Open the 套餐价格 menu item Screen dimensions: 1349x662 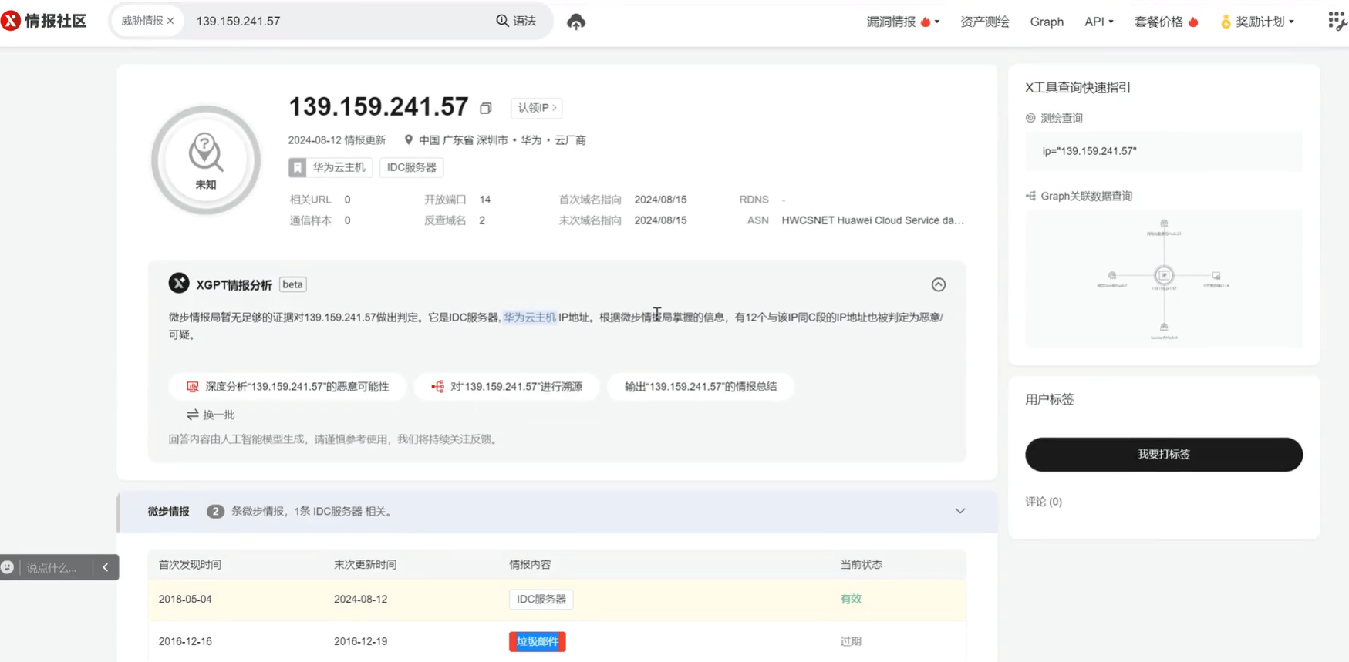(1166, 22)
